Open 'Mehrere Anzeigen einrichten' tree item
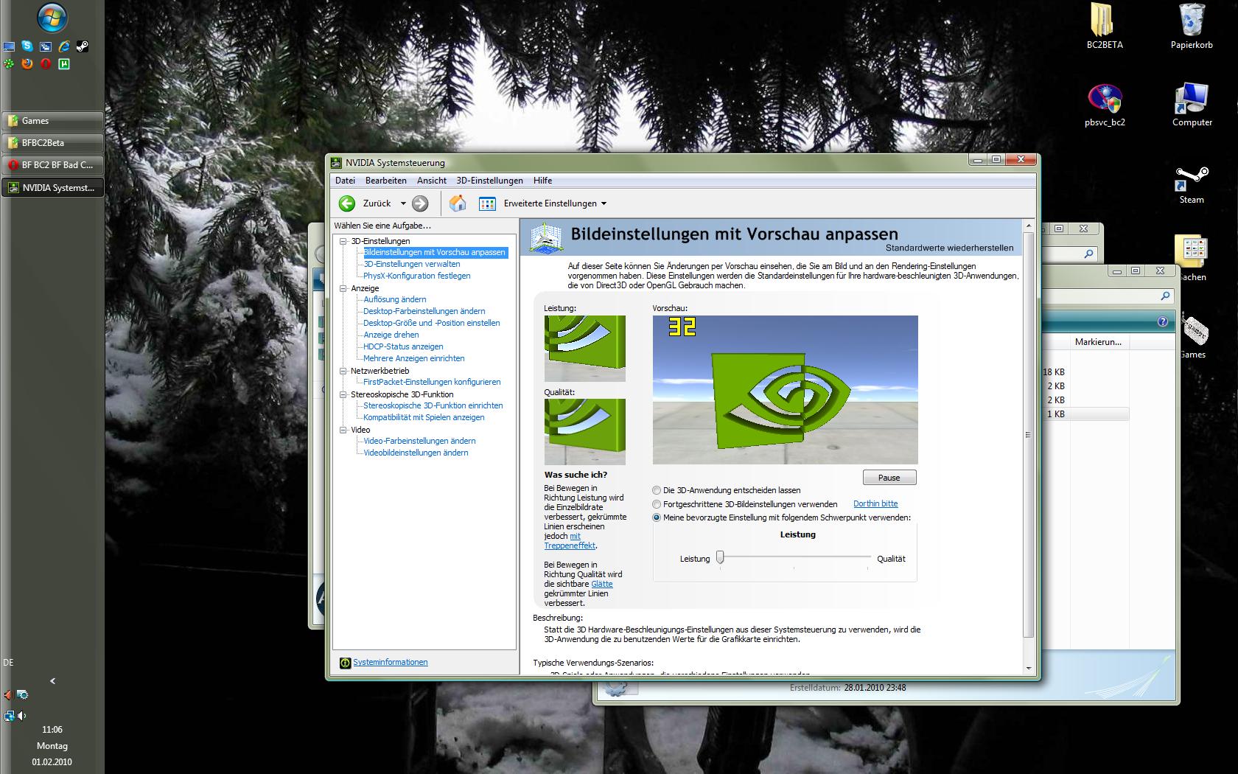This screenshot has height=774, width=1238. [x=413, y=358]
